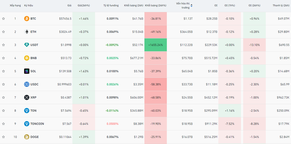Select the Xếp hạng column header

15,6
